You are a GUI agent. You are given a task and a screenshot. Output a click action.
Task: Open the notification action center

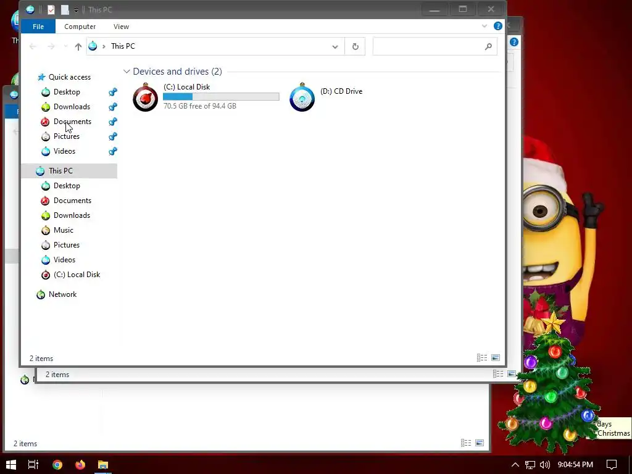pyautogui.click(x=612, y=465)
